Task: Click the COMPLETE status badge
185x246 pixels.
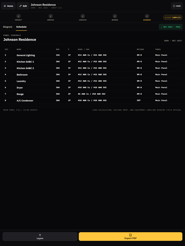Action: pyautogui.click(x=173, y=17)
